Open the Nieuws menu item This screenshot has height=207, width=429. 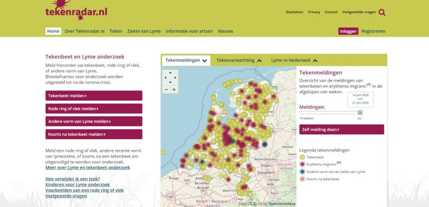click(x=226, y=31)
